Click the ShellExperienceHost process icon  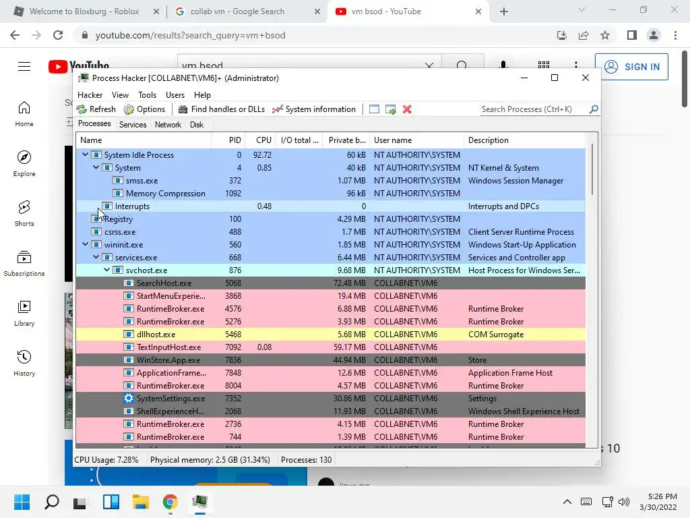pos(129,411)
